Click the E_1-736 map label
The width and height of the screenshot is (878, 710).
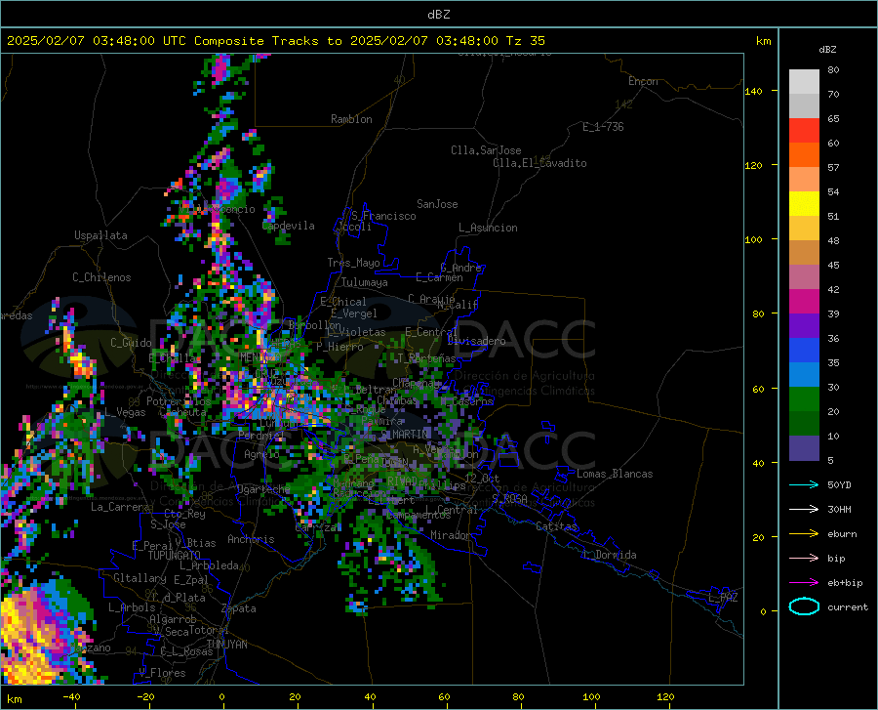pyautogui.click(x=603, y=127)
